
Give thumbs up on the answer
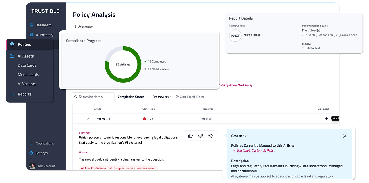(x=190, y=136)
